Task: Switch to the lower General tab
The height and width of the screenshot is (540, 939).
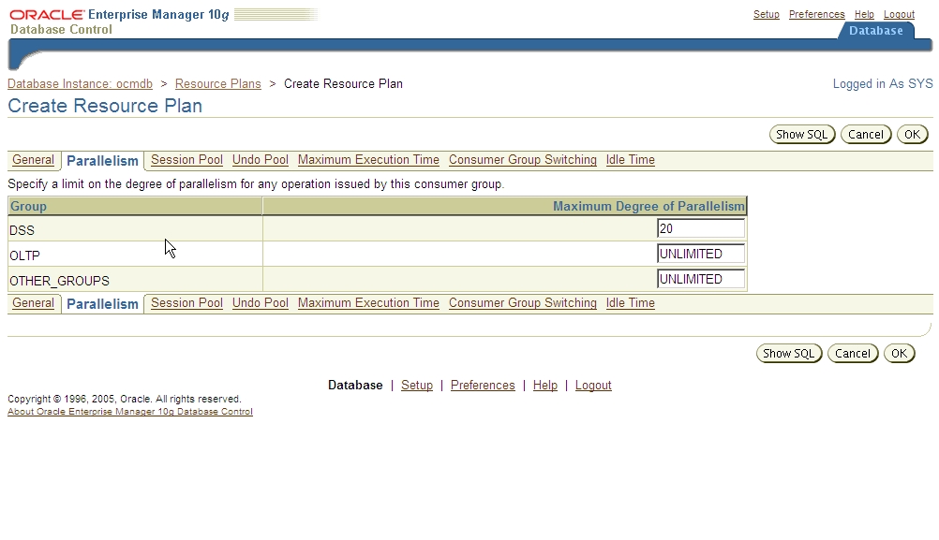Action: point(33,302)
